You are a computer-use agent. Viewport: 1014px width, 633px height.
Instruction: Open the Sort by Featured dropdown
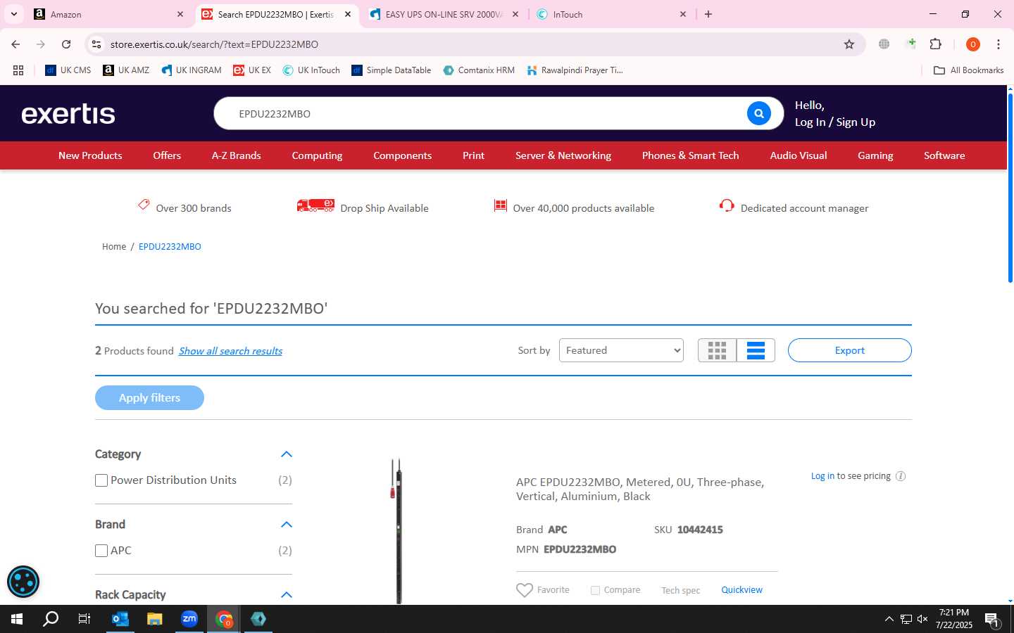[x=621, y=350]
